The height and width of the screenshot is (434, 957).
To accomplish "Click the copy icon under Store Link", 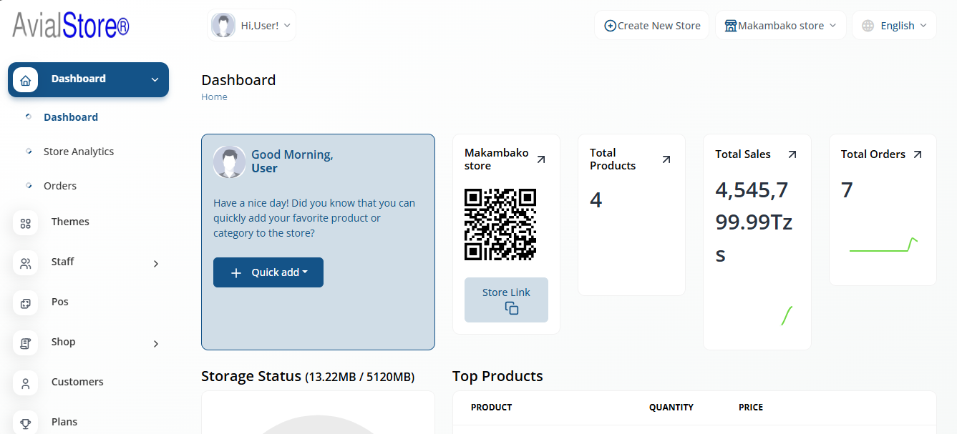I will 511,308.
